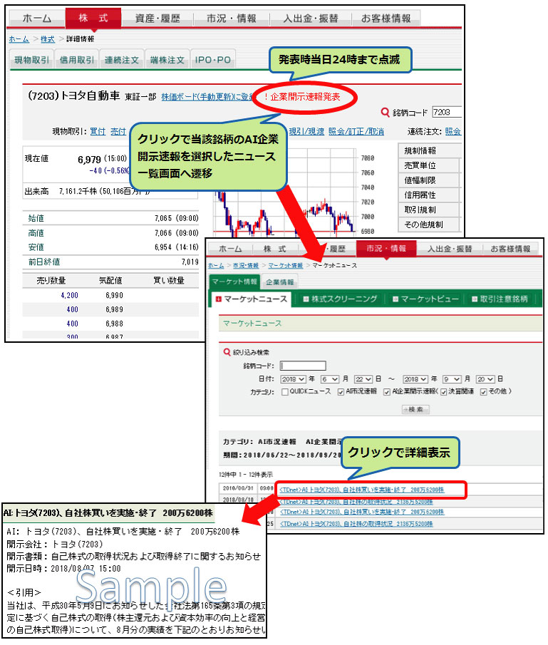Open 市況・情報 tab in stock detail window
Screen dimensions: 548x645
pyautogui.click(x=231, y=18)
